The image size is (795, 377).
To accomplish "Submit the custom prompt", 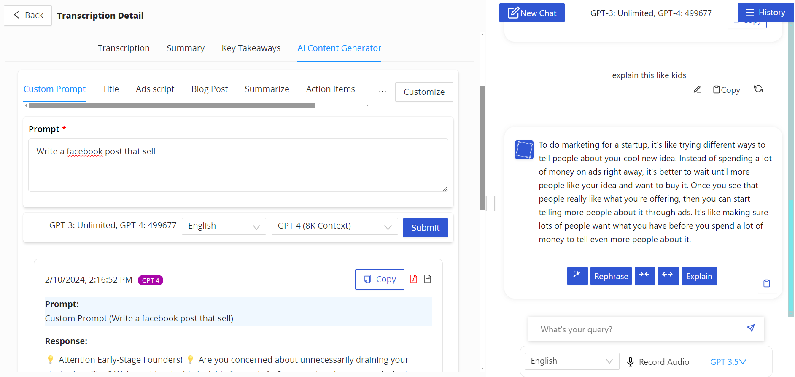I will pyautogui.click(x=425, y=228).
